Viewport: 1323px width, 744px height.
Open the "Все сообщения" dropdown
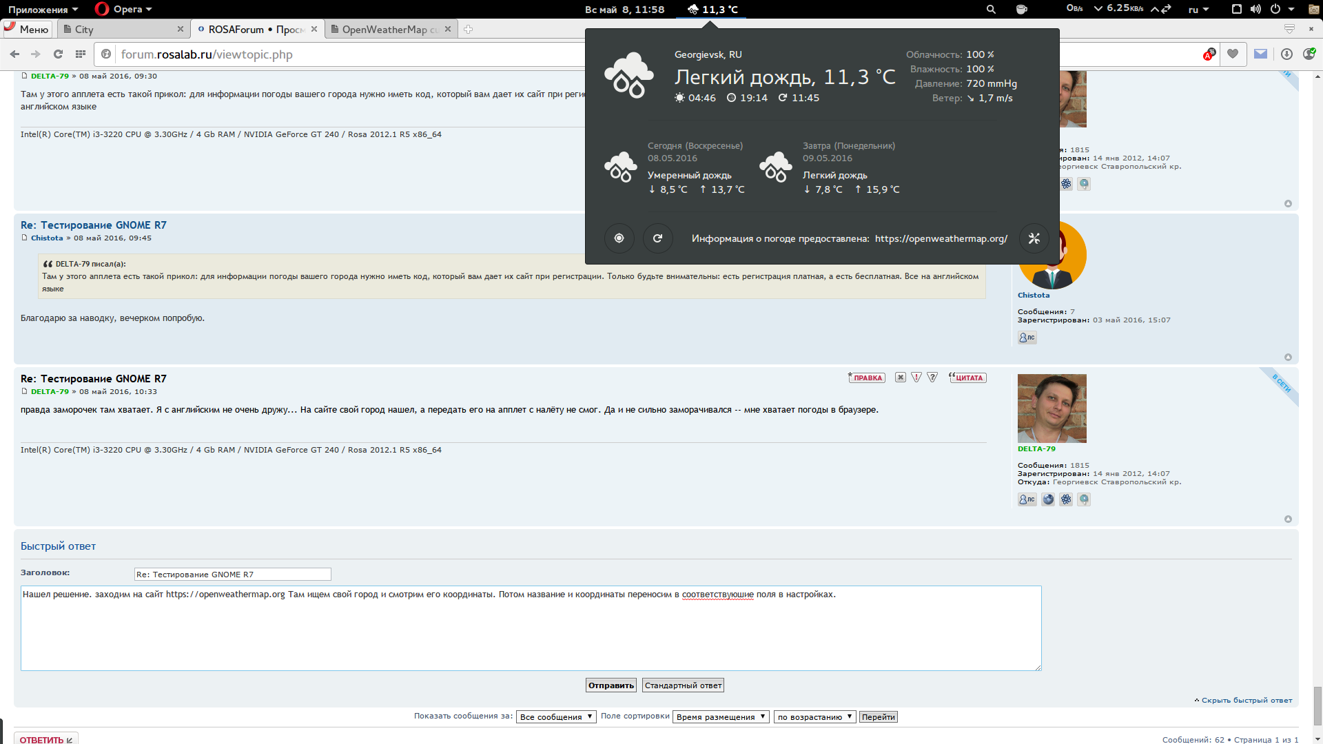pos(556,717)
